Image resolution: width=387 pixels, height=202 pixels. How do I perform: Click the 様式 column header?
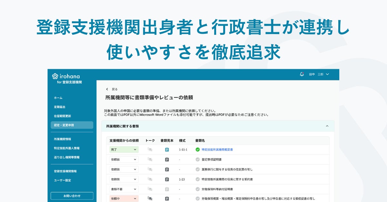182,141
